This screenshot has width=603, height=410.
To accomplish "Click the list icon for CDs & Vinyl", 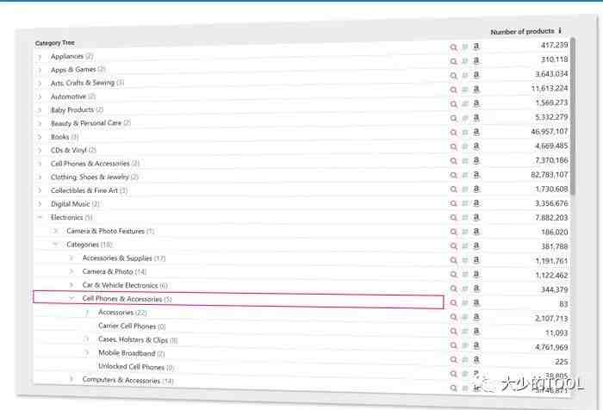I will (x=465, y=146).
